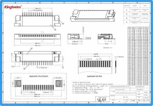Select the Applicable Flat Wire label
Screen dimensions: 153x106
click(95, 76)
